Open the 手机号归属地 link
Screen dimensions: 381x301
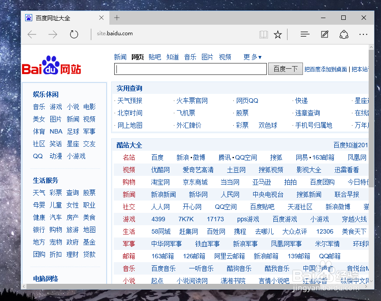(314, 126)
